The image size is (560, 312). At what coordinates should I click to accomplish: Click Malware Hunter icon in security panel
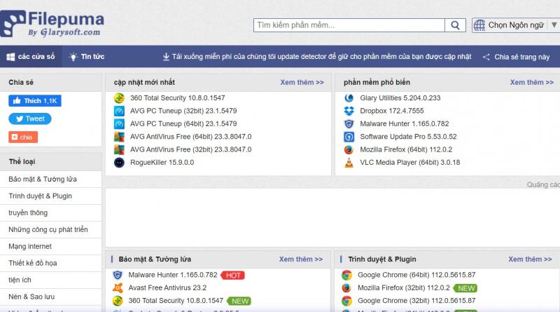click(x=118, y=275)
